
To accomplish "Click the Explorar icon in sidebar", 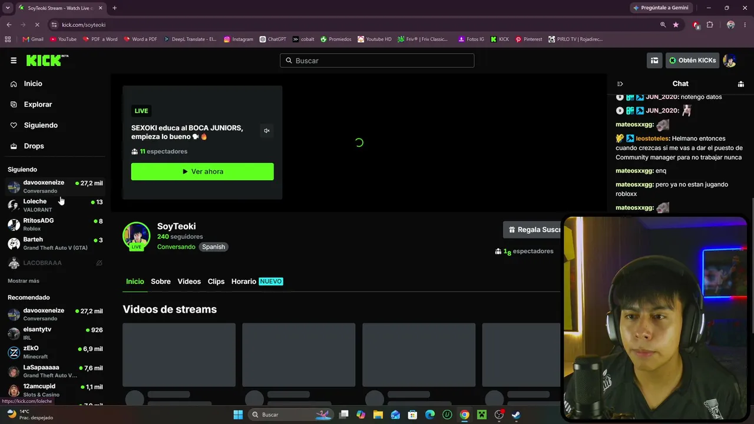I will (x=14, y=104).
